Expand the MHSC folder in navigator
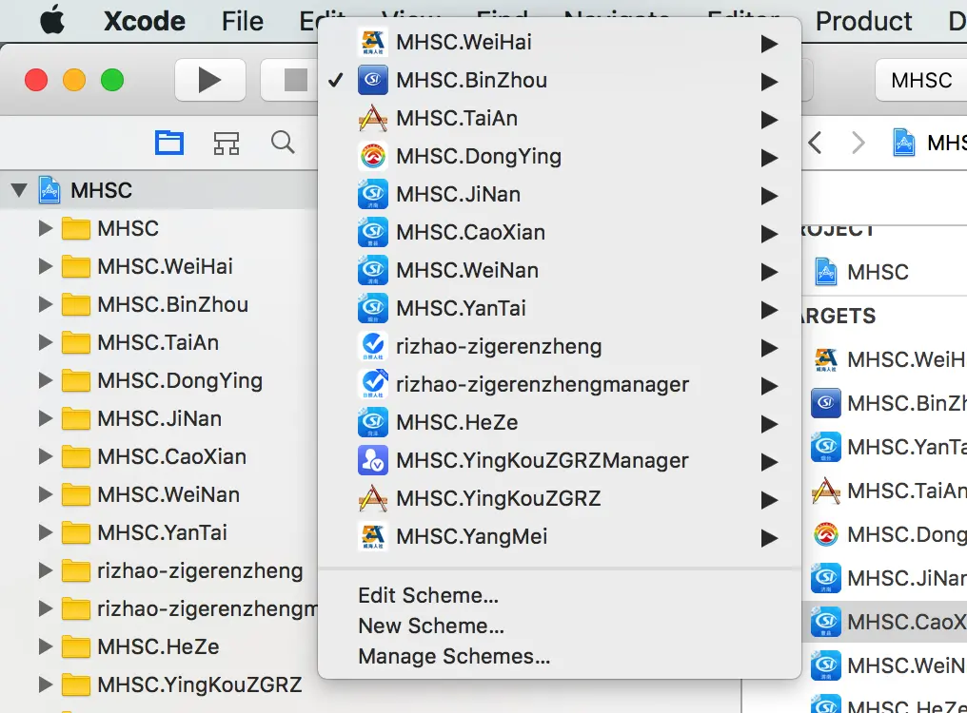The width and height of the screenshot is (967, 713). (45, 228)
